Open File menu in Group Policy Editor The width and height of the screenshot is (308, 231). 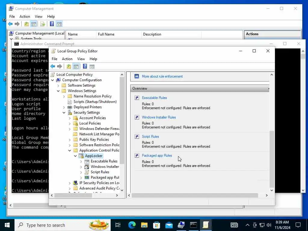54,59
